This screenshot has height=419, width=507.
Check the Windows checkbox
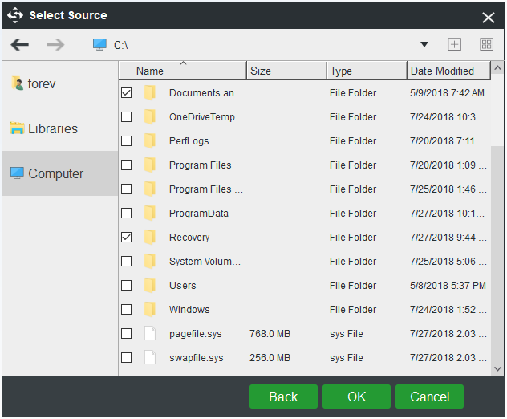127,309
